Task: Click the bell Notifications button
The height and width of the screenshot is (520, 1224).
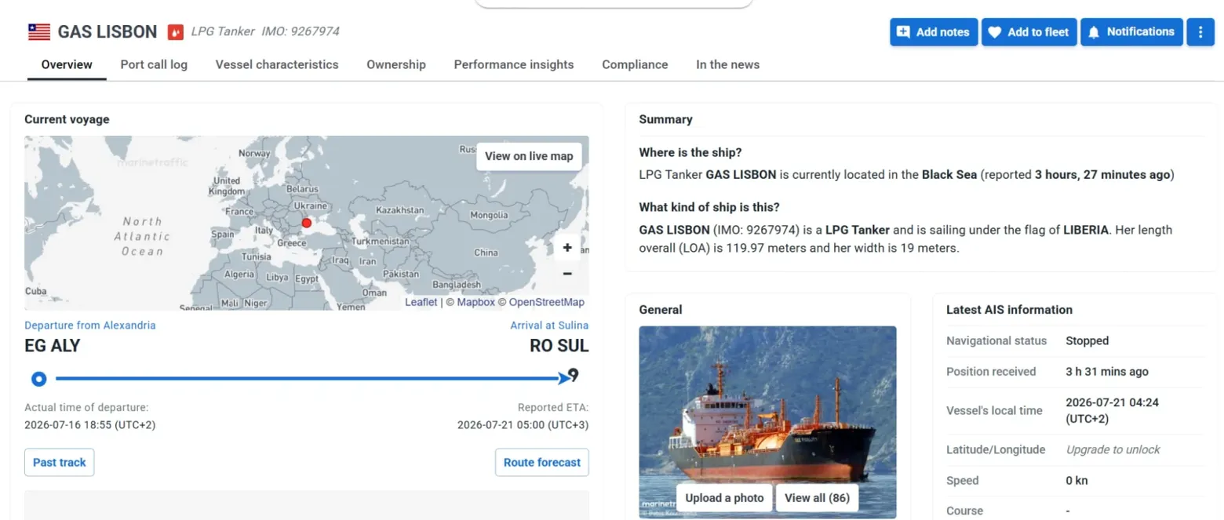Action: click(1131, 32)
